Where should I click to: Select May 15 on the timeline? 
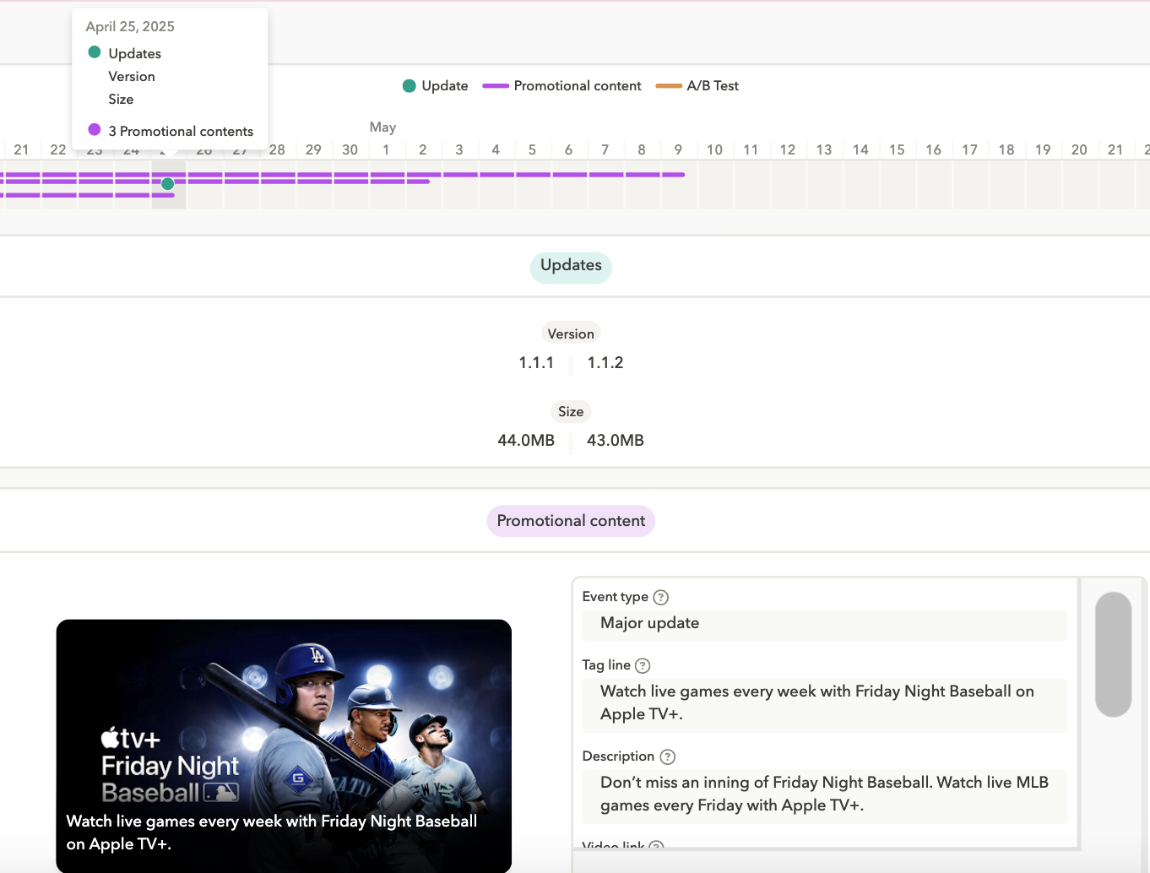pyautogui.click(x=897, y=150)
